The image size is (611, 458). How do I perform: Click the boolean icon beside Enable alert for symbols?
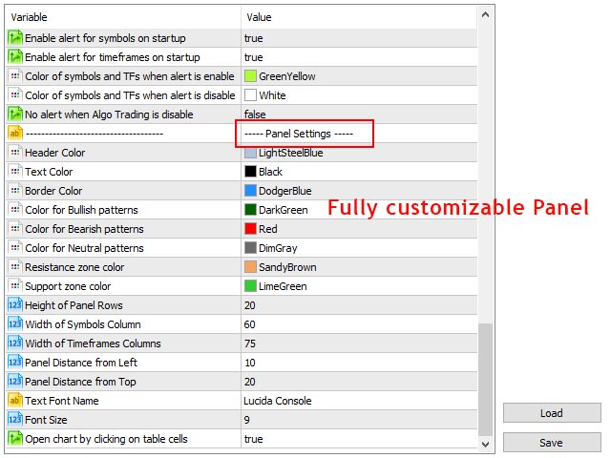tap(14, 38)
